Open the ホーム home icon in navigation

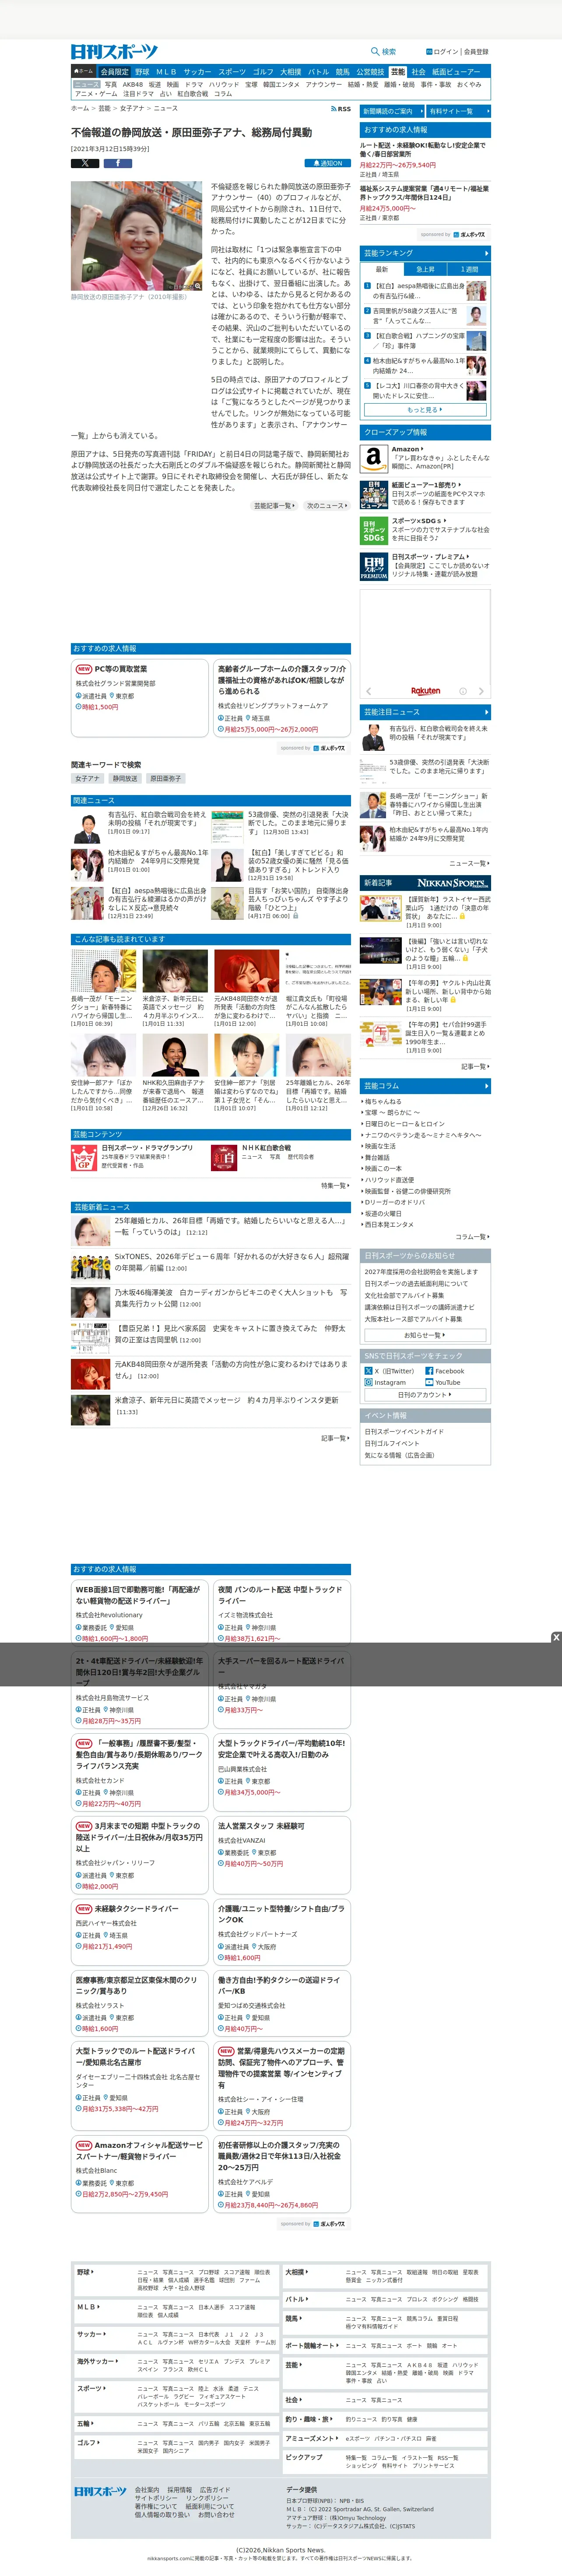[83, 72]
